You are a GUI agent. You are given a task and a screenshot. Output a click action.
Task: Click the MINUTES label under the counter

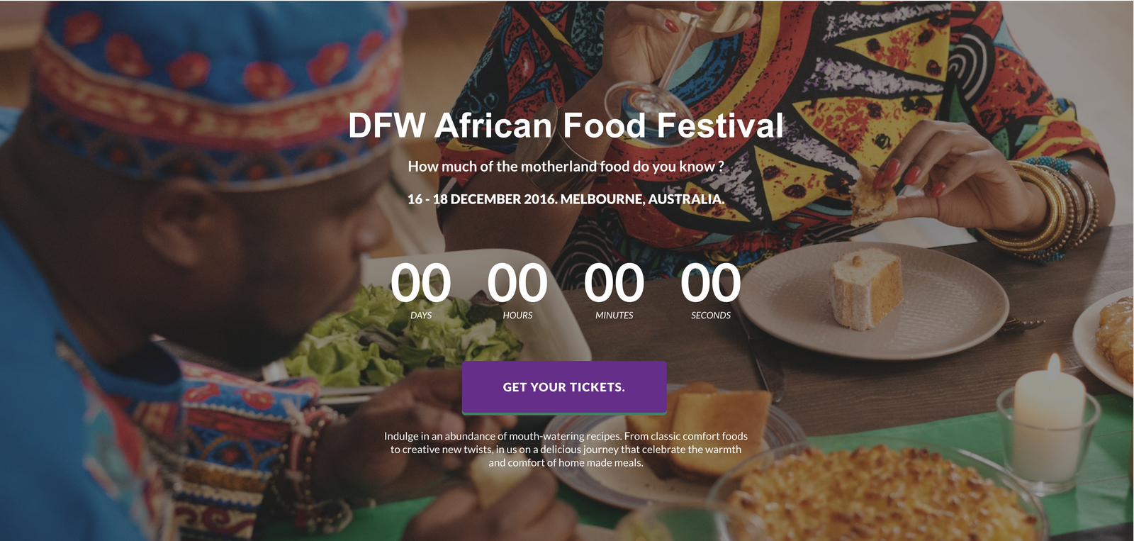(614, 316)
